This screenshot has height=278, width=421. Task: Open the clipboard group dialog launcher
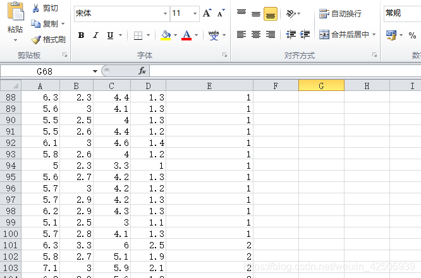[x=64, y=55]
